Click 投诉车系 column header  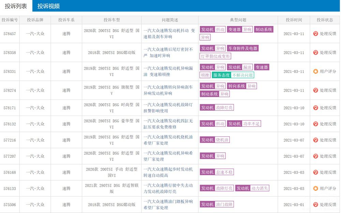[66, 20]
